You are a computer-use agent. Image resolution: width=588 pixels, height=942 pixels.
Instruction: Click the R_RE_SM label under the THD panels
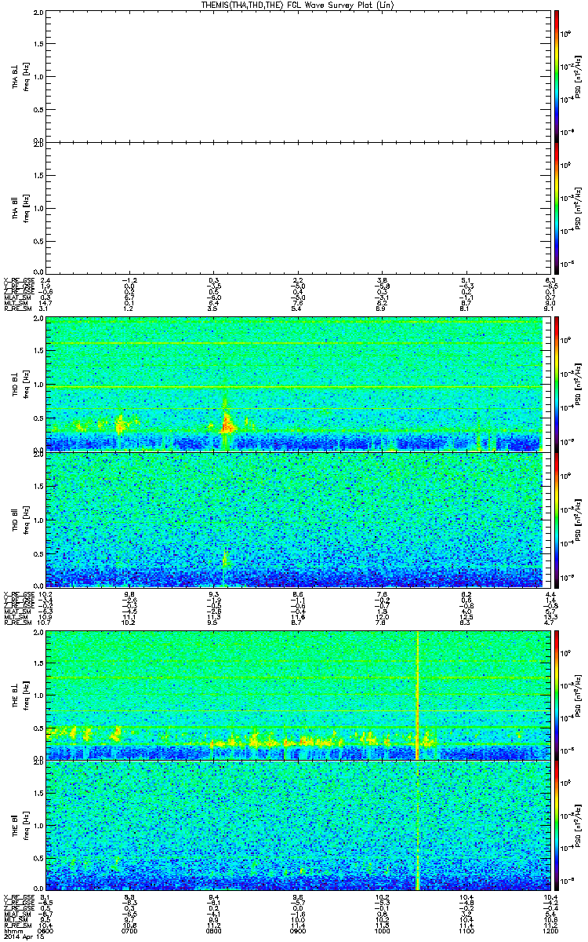point(17,623)
